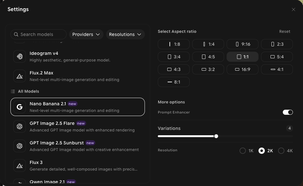Select the 2K resolution radio button

262,151
